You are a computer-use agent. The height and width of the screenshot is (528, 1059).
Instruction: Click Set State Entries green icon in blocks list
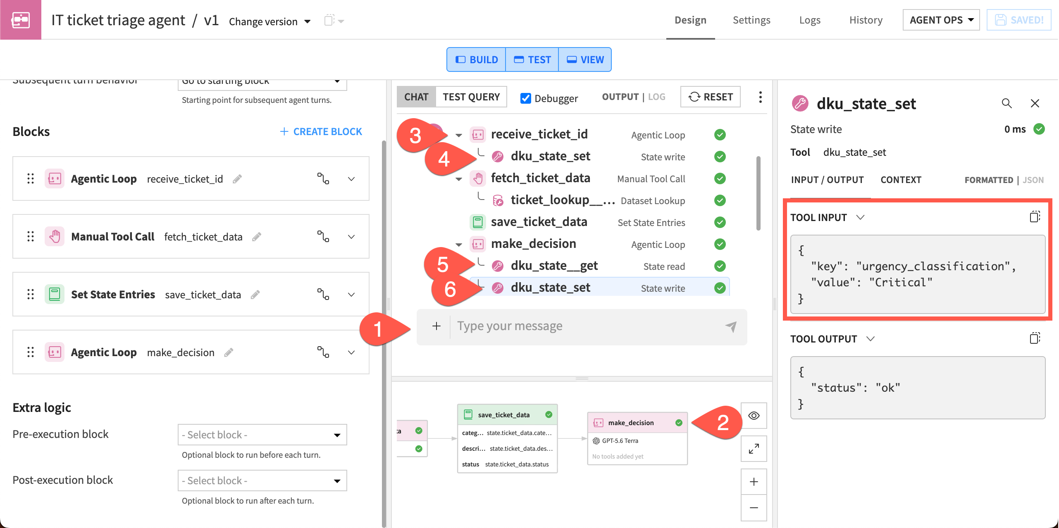(x=55, y=295)
